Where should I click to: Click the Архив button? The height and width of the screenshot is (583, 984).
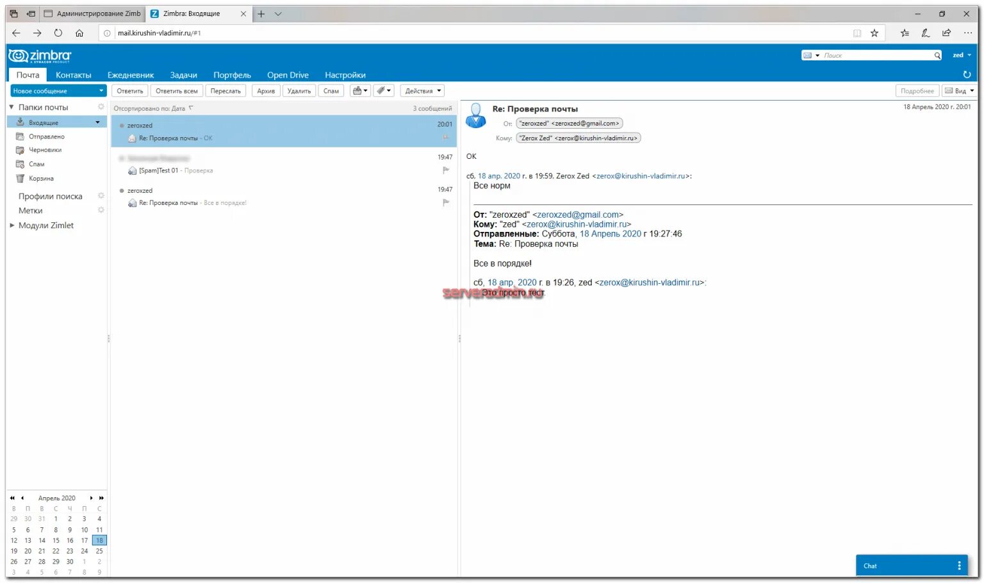[266, 91]
